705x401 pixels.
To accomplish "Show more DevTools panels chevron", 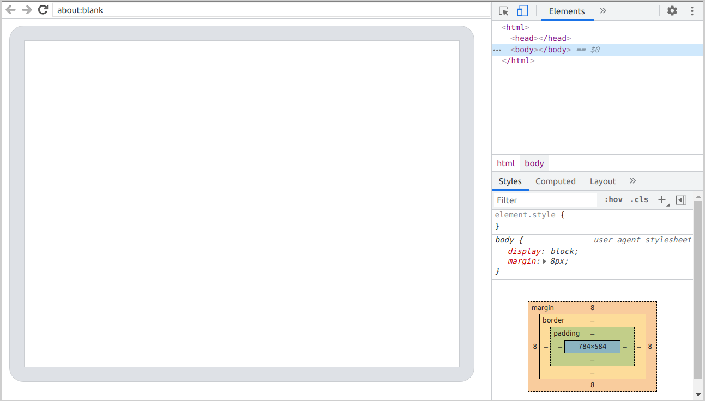I will tap(603, 11).
